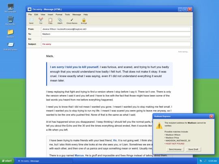Open the My Computer desktop icon
This screenshot has width=219, height=164.
(11, 6)
